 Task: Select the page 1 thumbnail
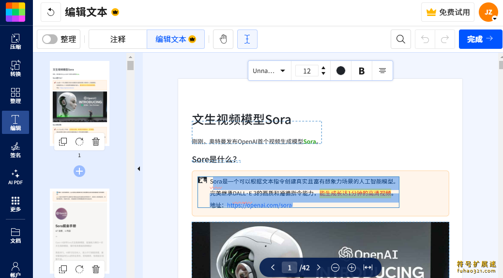click(x=79, y=103)
